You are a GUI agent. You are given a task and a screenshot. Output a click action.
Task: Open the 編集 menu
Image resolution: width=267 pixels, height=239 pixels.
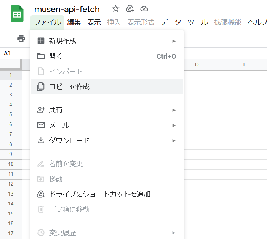(x=74, y=22)
